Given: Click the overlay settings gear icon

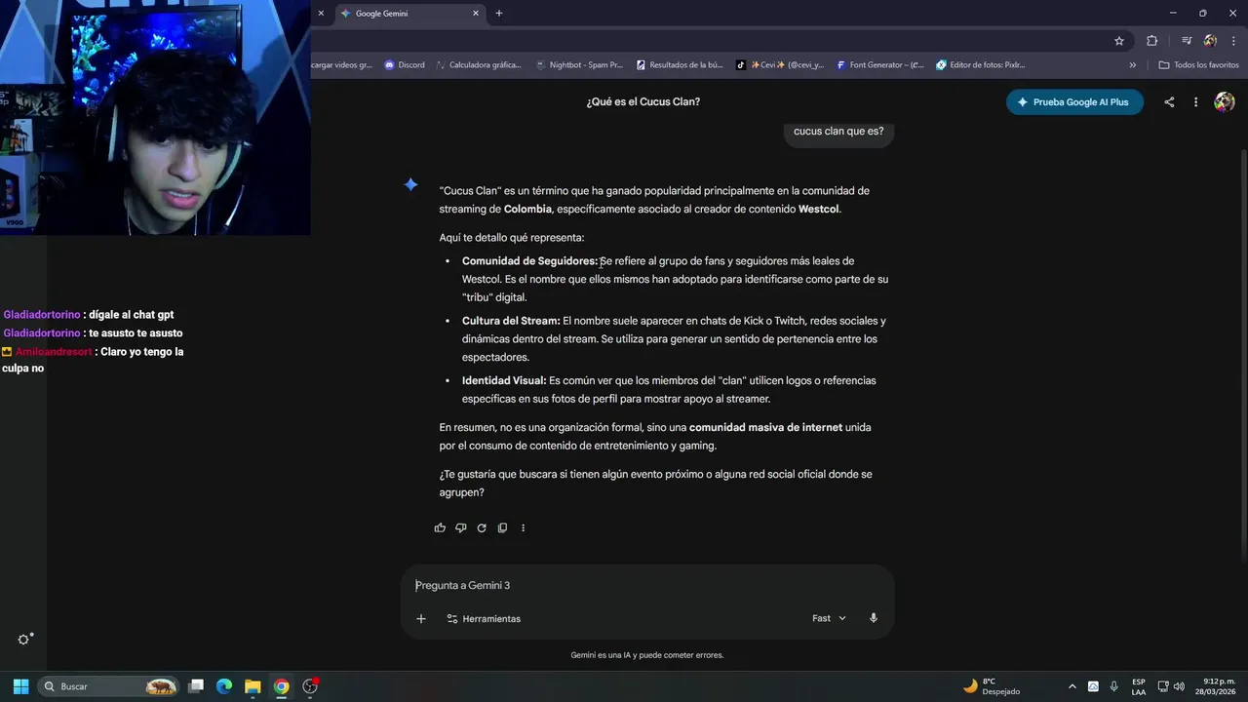Looking at the screenshot, I should pyautogui.click(x=25, y=640).
